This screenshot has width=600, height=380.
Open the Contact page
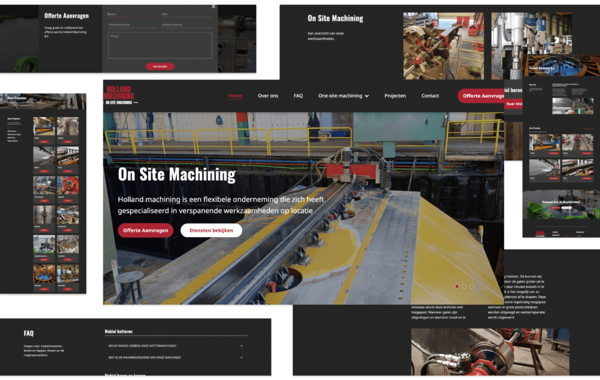pos(430,95)
